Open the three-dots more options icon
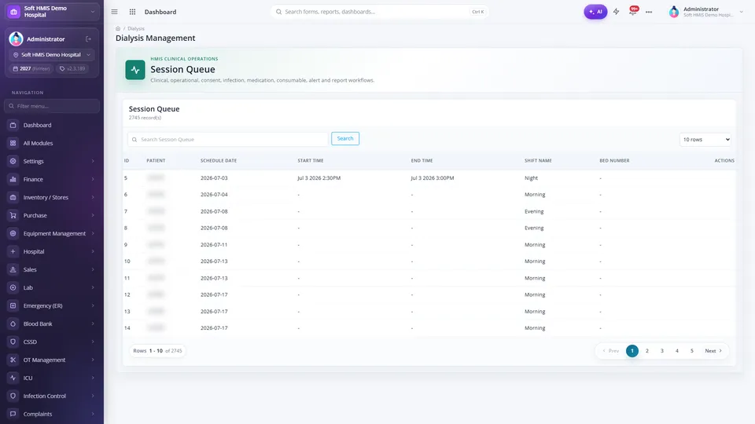The height and width of the screenshot is (424, 755). point(649,12)
